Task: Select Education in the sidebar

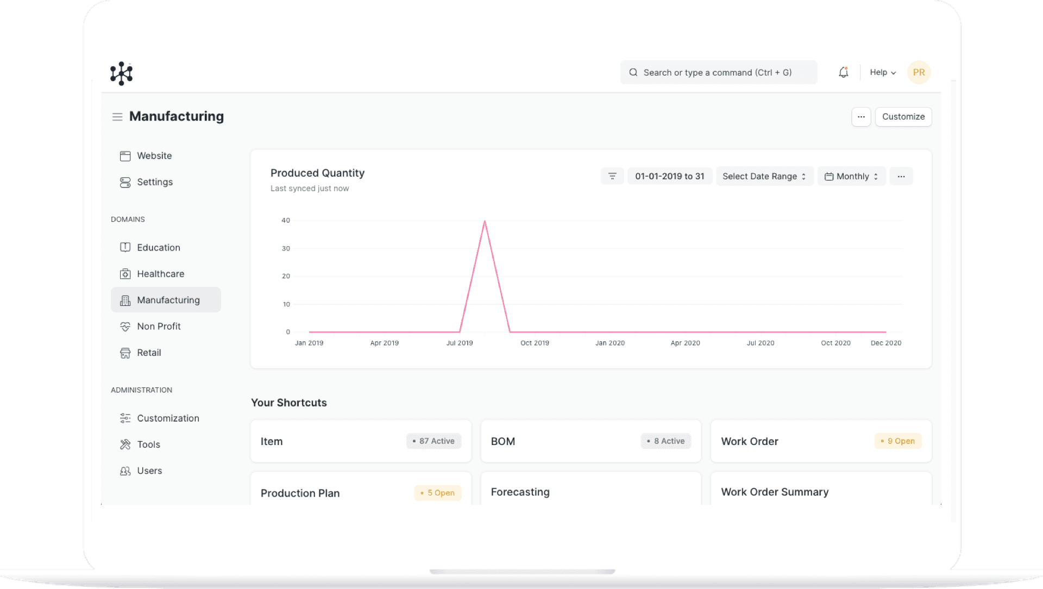Action: point(158,248)
